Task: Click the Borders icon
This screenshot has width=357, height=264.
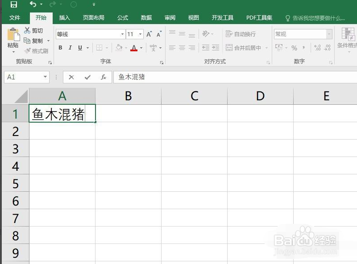Action: [99, 48]
